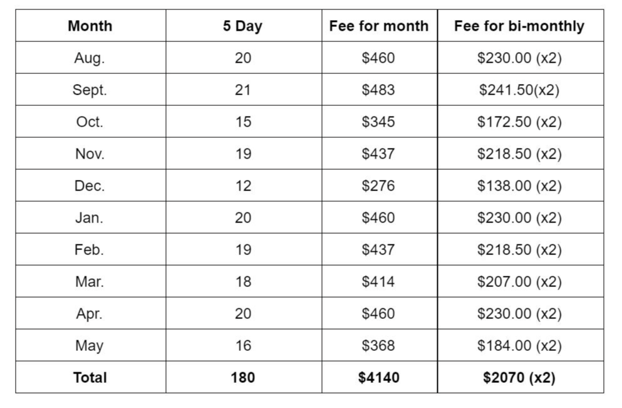Screen dimensions: 622x408
Task: Click the May fee $368 cell
Action: point(379,345)
